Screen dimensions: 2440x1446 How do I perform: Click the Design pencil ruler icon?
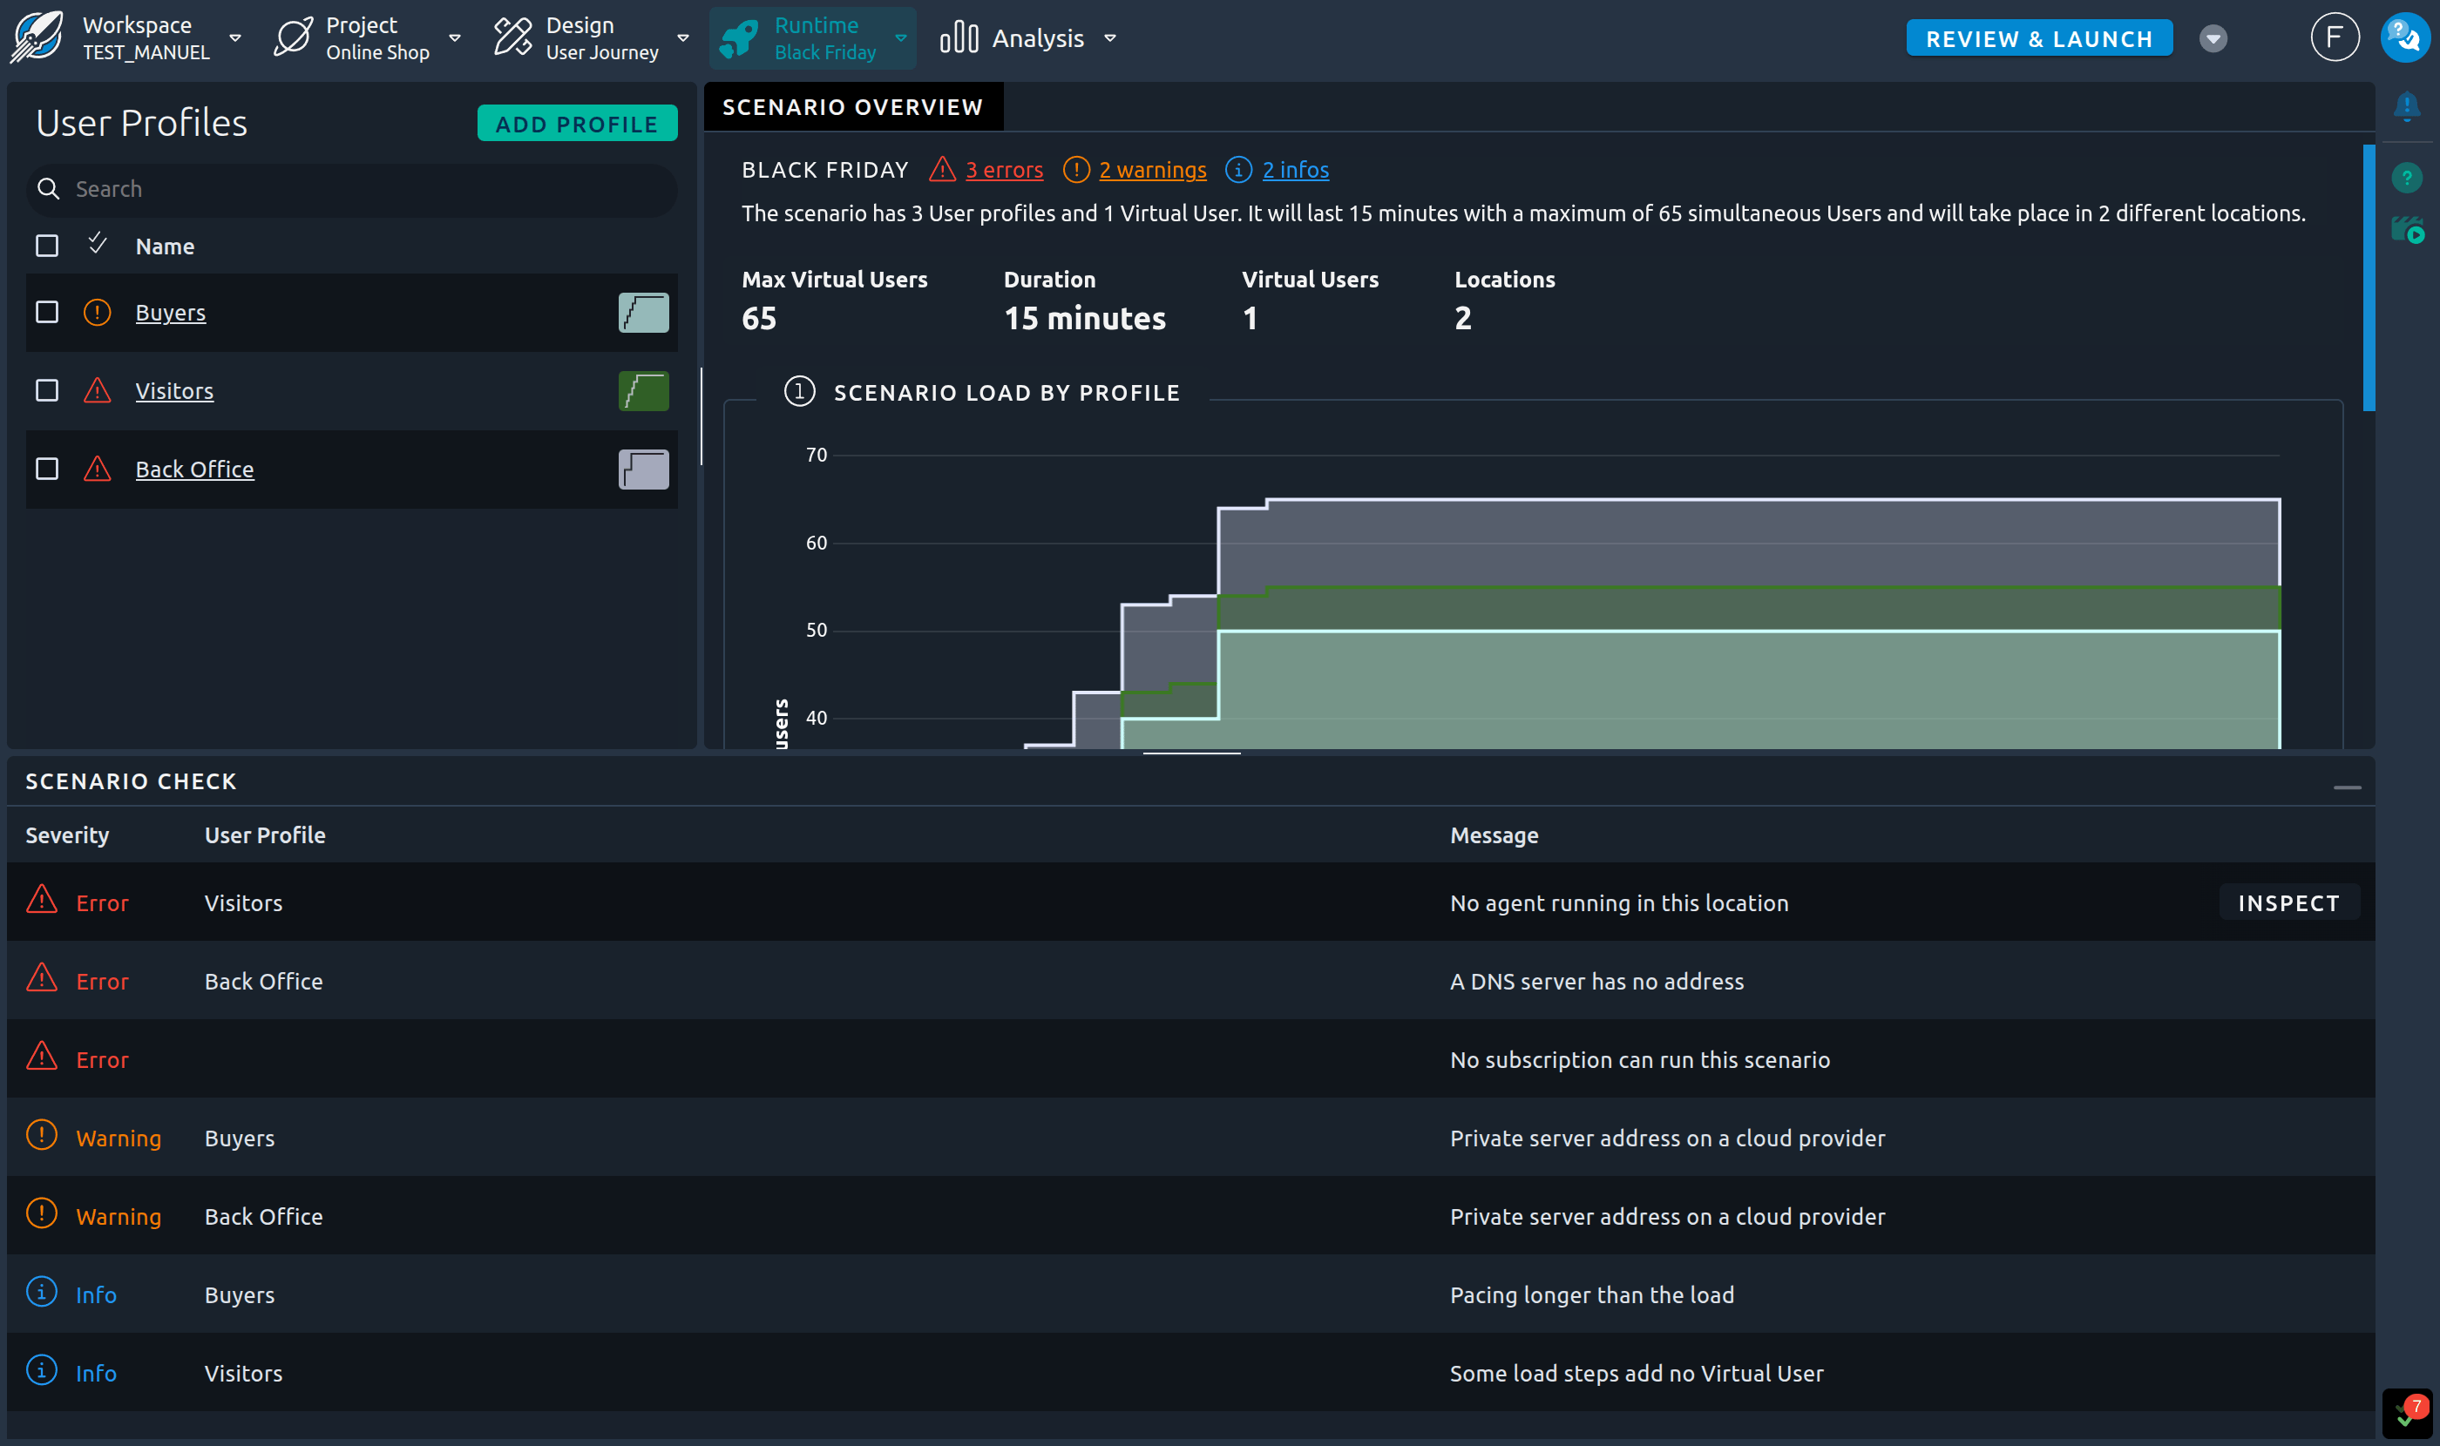click(512, 38)
